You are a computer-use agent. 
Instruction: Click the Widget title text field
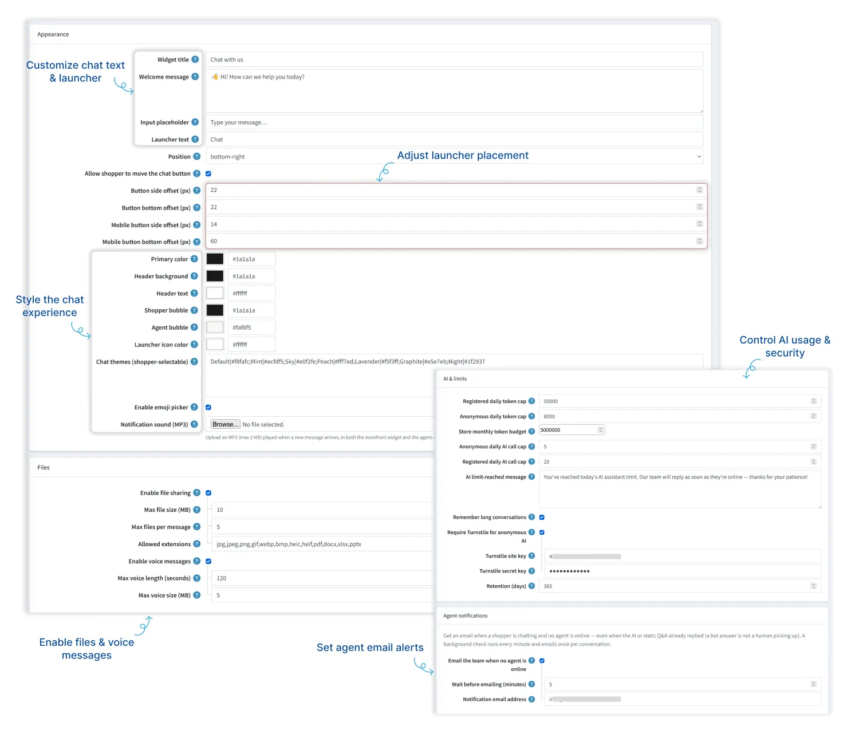[454, 60]
